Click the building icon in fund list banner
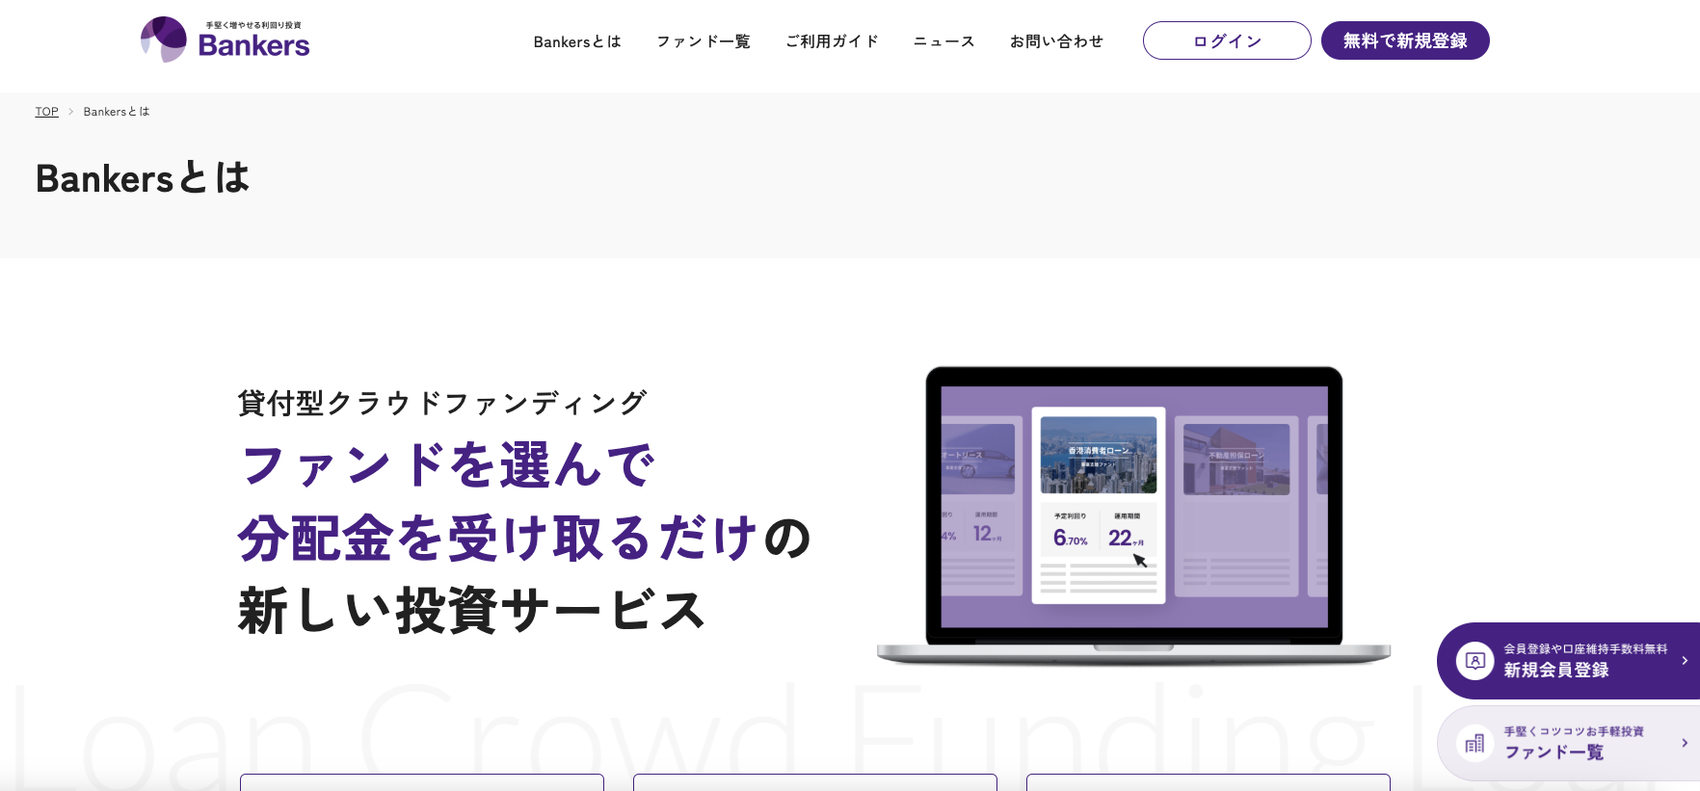 [x=1474, y=743]
